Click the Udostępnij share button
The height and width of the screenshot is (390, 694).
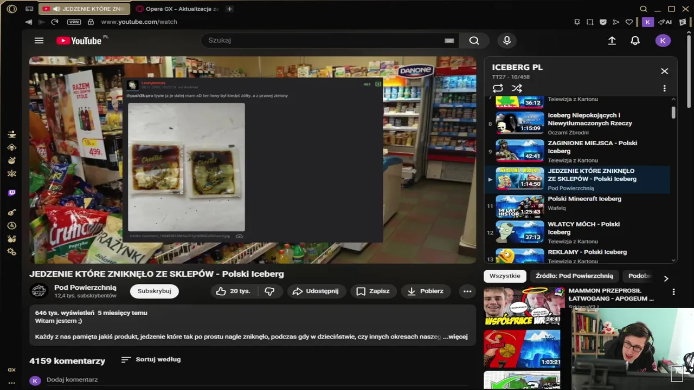click(315, 291)
